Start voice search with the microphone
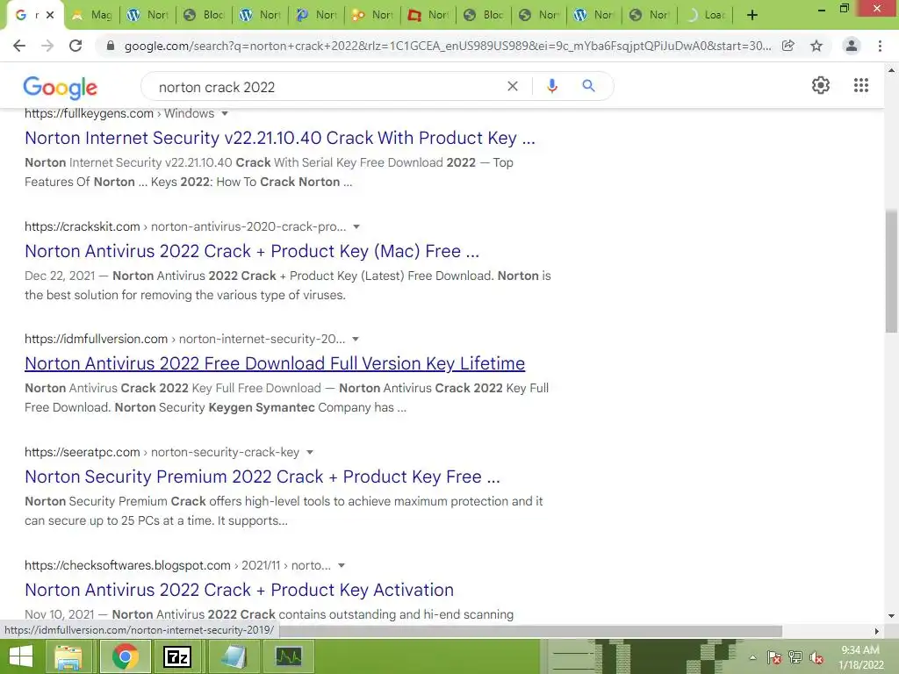Image resolution: width=899 pixels, height=674 pixels. coord(552,86)
